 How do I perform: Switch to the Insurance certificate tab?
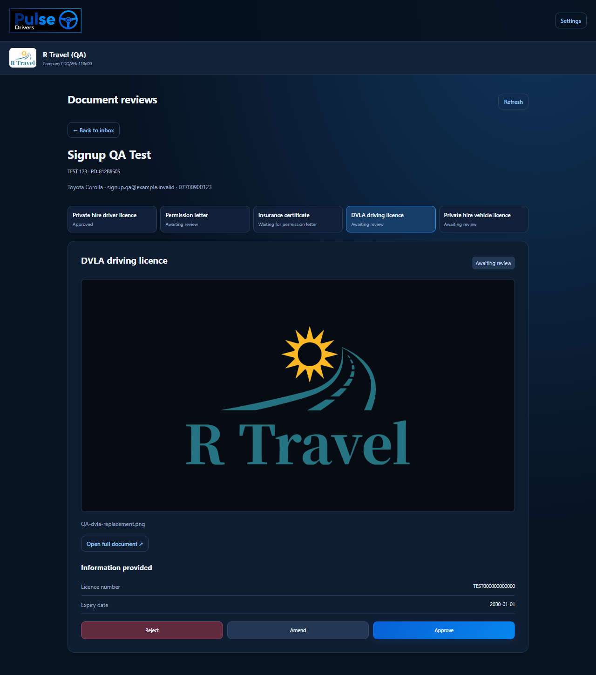(x=298, y=219)
